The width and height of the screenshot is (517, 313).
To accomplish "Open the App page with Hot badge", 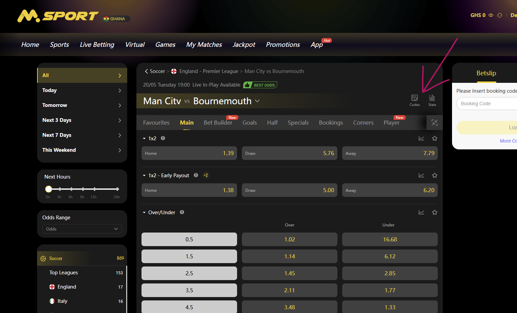I will (317, 44).
